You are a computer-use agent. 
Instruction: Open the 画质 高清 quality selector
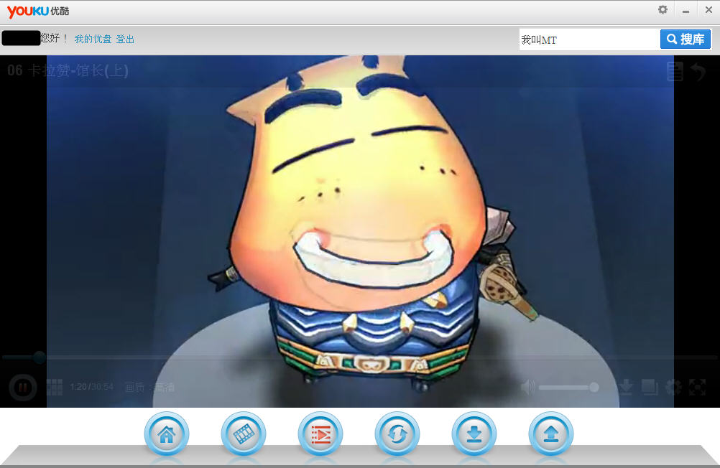[x=149, y=387]
